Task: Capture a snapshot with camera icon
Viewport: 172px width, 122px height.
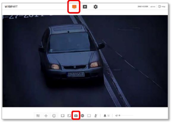Action: pos(76,116)
